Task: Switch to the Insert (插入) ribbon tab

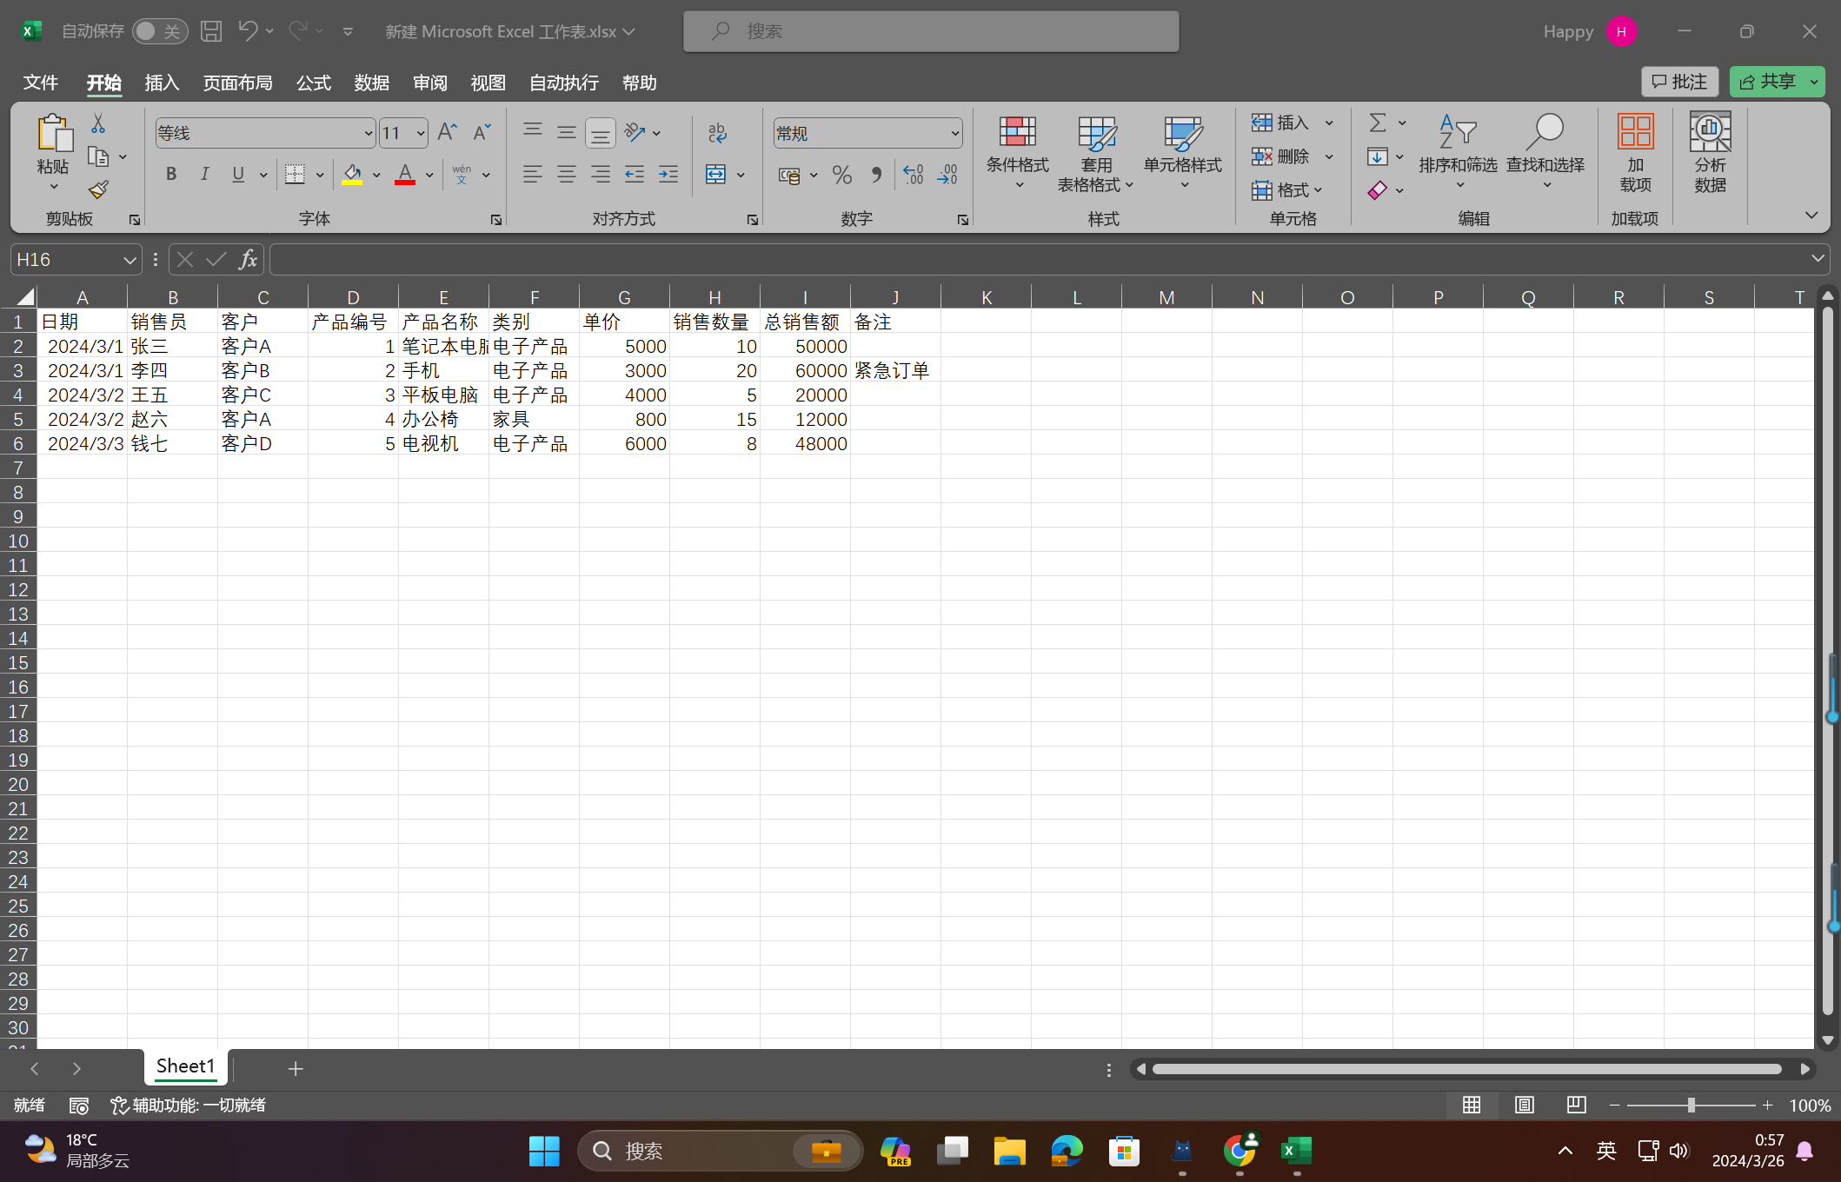Action: pos(162,83)
